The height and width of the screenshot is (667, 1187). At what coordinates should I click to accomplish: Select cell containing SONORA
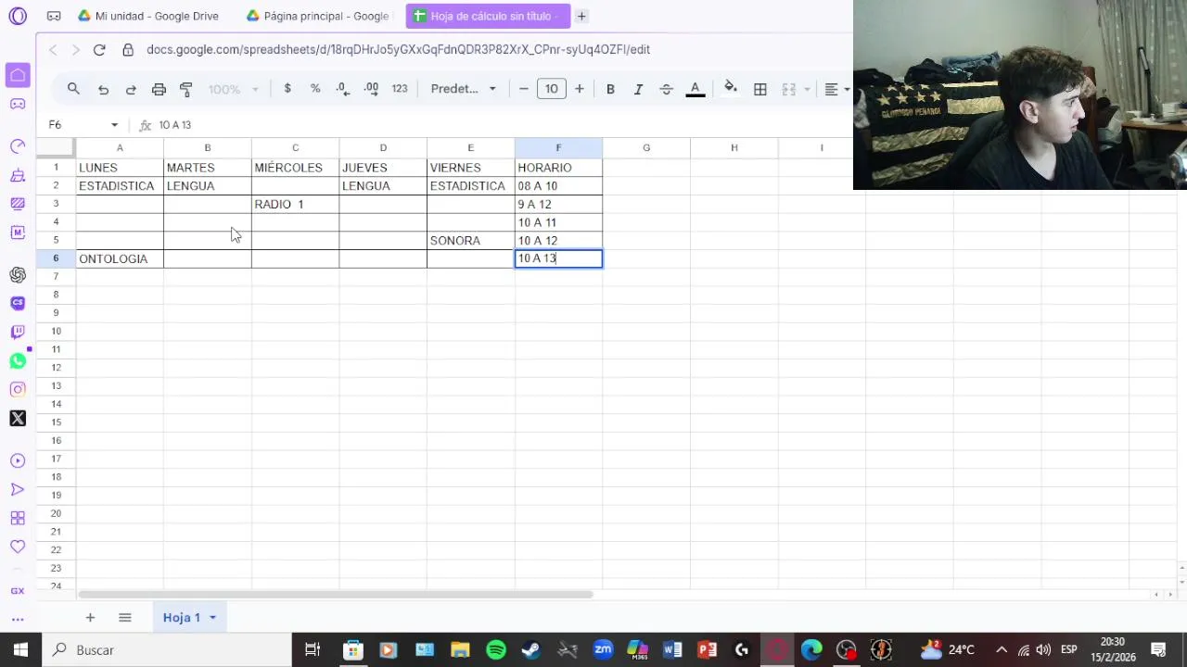[x=471, y=240]
